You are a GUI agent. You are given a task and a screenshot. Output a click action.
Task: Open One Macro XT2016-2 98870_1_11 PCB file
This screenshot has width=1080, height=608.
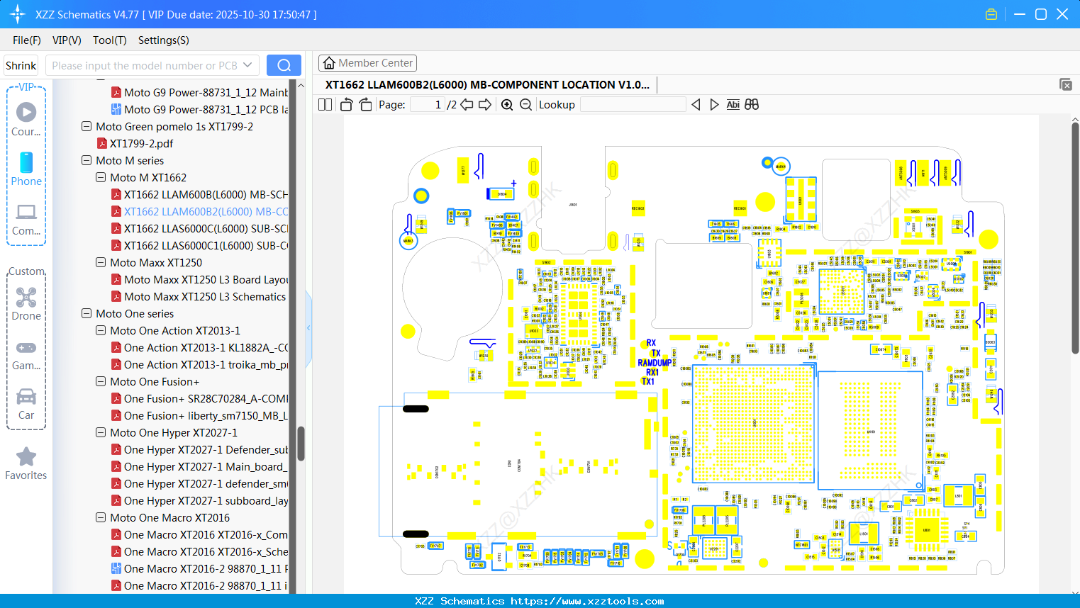point(200,569)
